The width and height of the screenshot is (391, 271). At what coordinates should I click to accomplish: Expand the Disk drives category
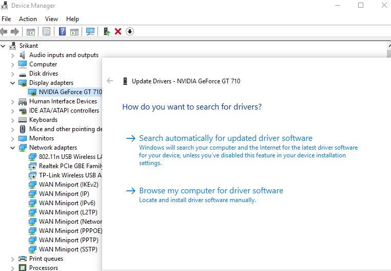(13, 74)
